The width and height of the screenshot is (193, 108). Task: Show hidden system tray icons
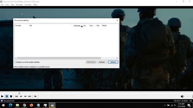point(165,105)
